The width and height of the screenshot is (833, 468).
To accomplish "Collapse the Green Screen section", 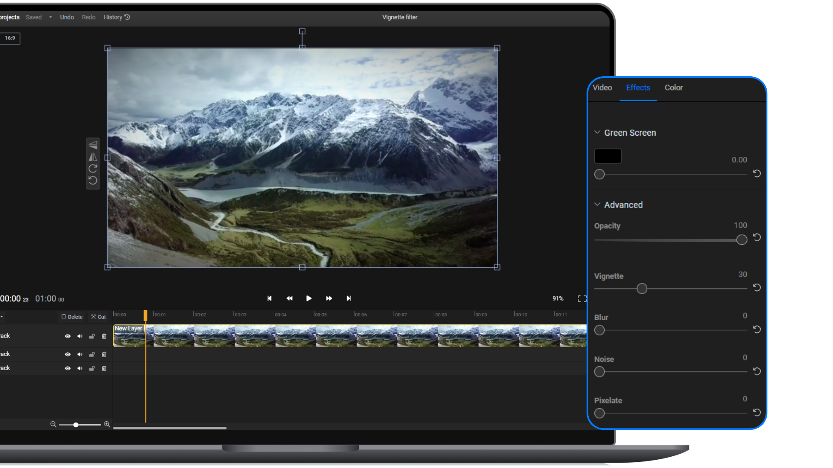I will (597, 132).
